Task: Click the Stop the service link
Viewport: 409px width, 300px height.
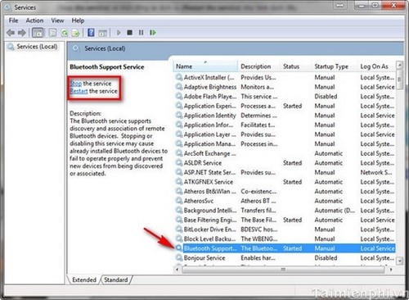Action: tap(76, 84)
